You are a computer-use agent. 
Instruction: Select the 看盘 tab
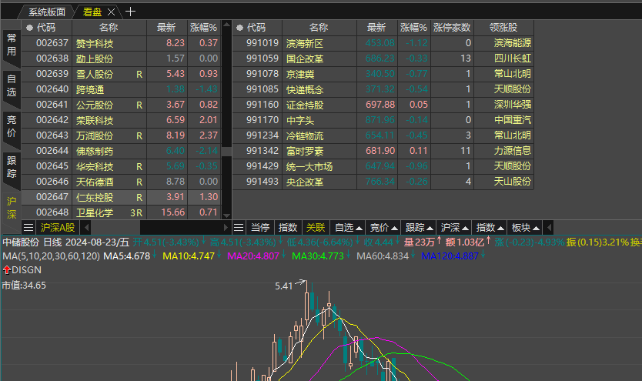(x=92, y=12)
